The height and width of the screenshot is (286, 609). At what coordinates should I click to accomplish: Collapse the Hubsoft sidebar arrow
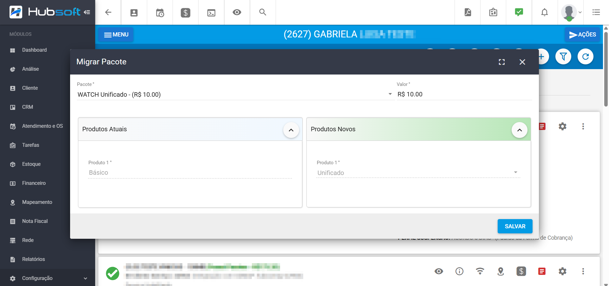(87, 12)
